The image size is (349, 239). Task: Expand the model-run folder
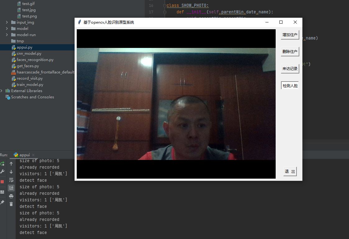click(x=7, y=35)
